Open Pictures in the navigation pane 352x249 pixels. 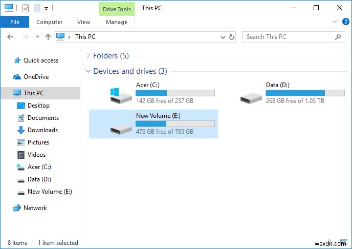point(38,142)
